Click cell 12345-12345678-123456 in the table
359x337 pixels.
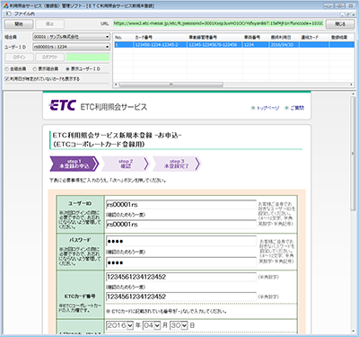[215, 45]
